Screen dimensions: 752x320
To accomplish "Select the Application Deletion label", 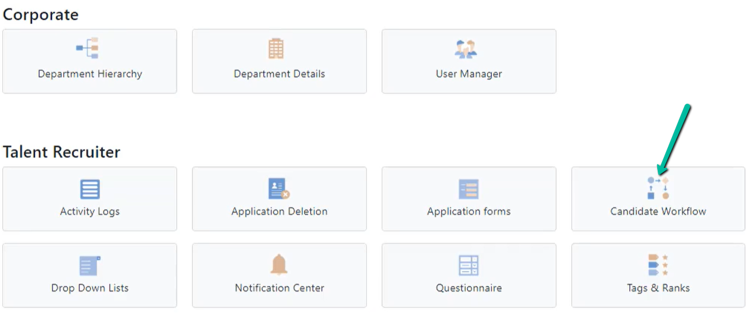I will pos(279,211).
